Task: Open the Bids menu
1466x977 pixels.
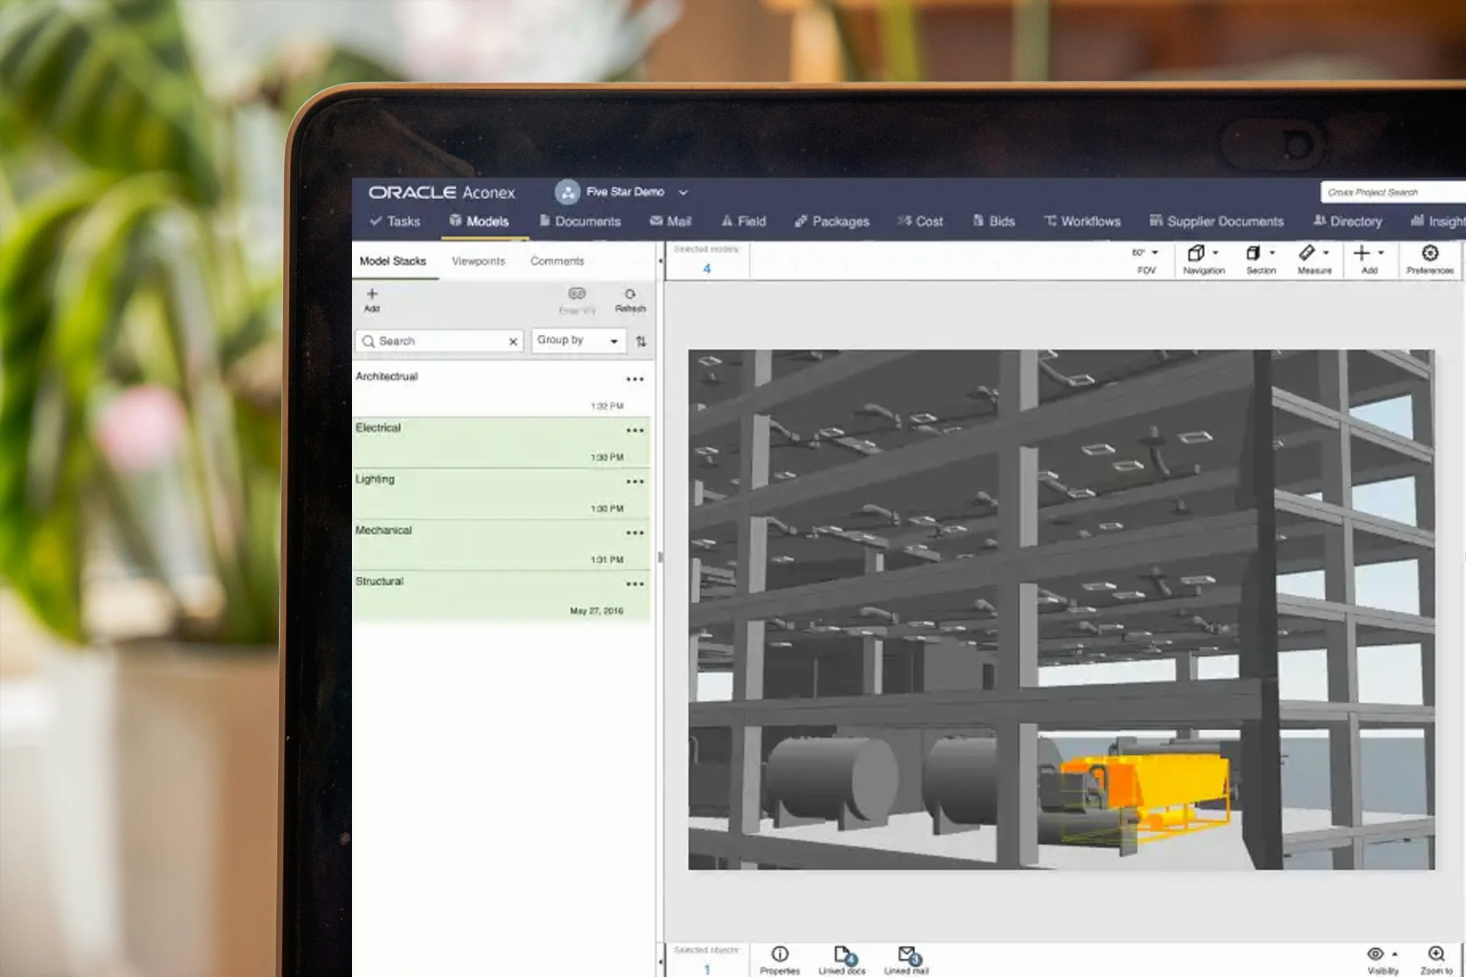Action: (994, 221)
